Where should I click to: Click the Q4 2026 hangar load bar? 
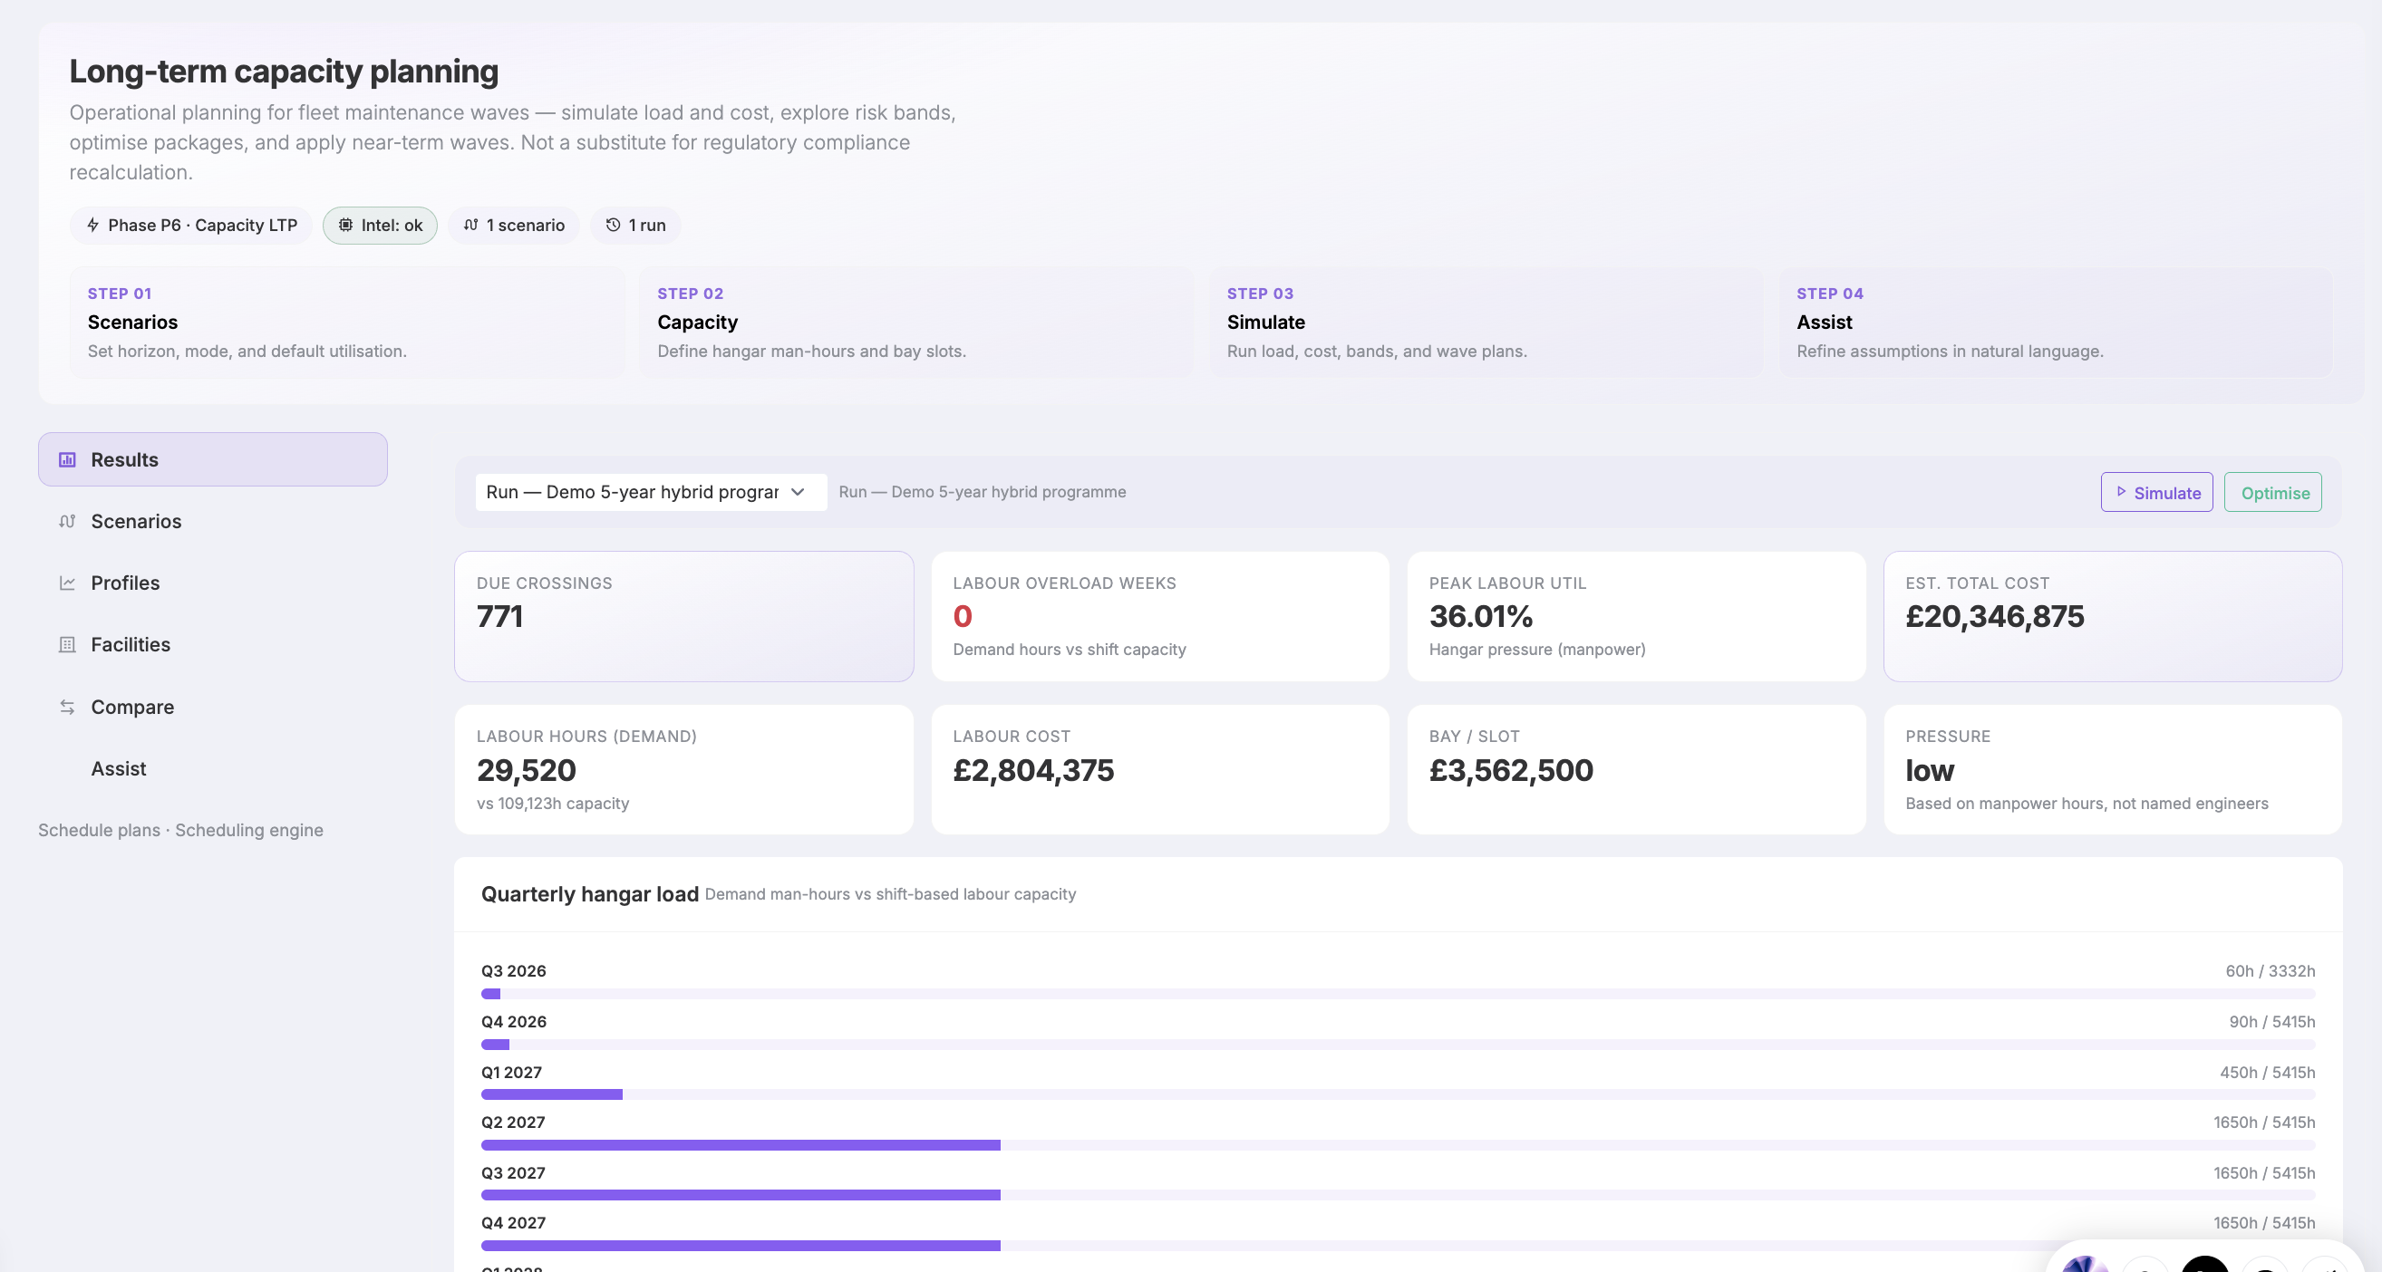pyautogui.click(x=1399, y=1045)
